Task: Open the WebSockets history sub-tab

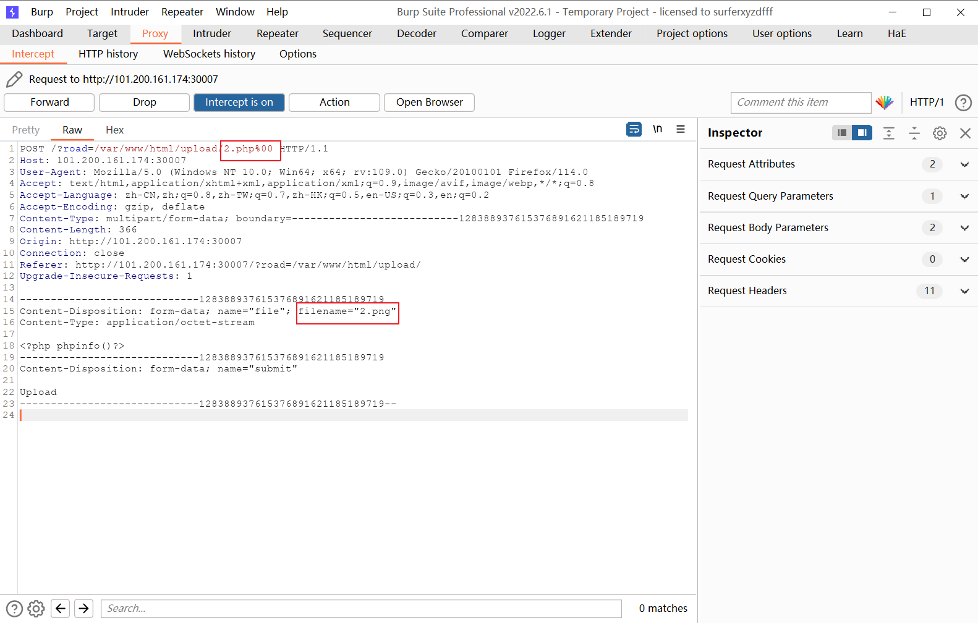Action: pos(210,54)
